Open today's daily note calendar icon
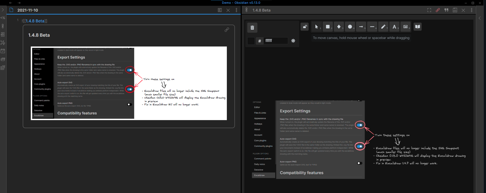 pyautogui.click(x=3, y=51)
